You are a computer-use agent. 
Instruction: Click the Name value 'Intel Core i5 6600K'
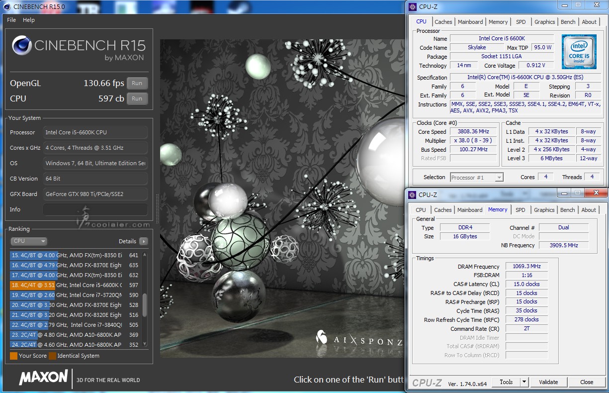tap(502, 38)
